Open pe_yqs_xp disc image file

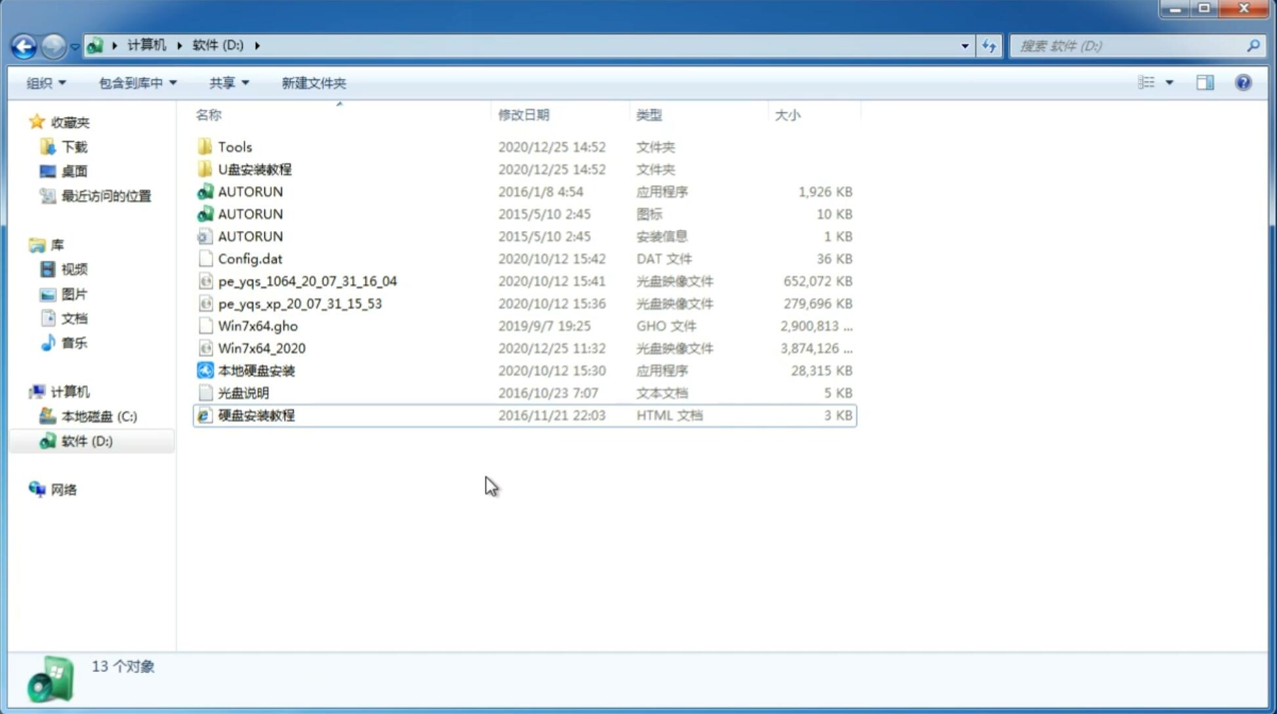click(x=300, y=303)
